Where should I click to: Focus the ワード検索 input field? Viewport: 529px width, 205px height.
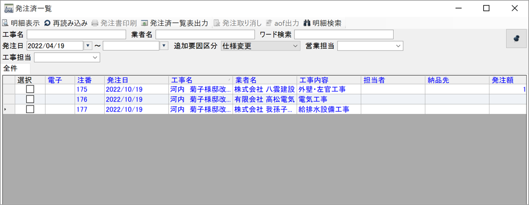344,35
